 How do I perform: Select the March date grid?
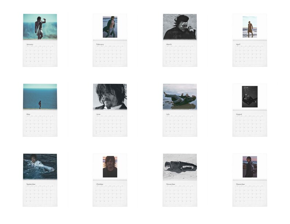[x=180, y=55]
